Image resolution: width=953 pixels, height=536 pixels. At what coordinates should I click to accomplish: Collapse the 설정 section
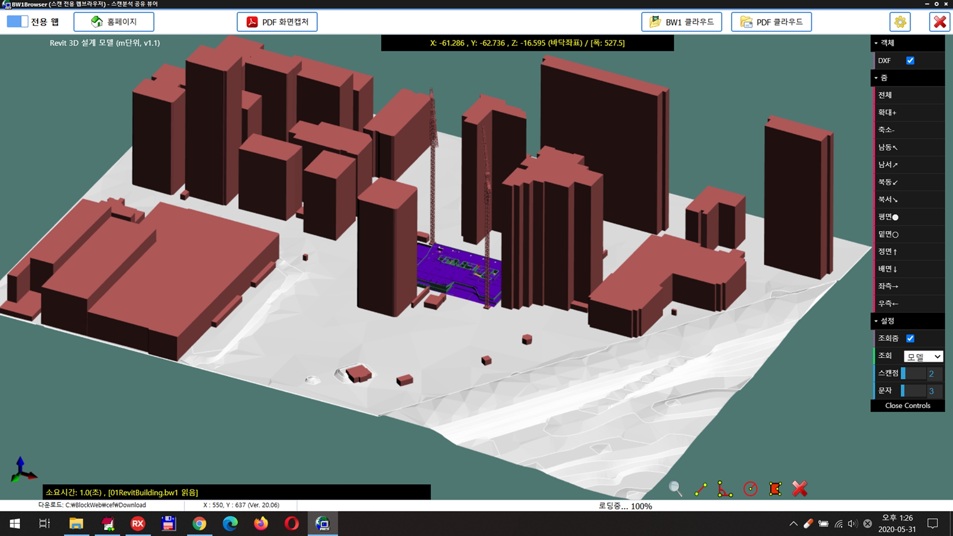876,321
